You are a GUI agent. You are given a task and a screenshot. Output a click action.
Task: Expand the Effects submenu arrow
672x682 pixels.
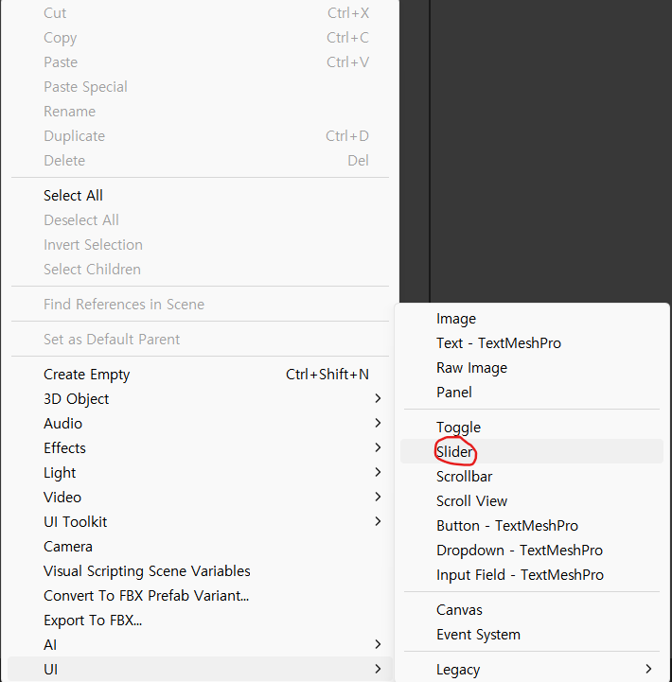378,447
